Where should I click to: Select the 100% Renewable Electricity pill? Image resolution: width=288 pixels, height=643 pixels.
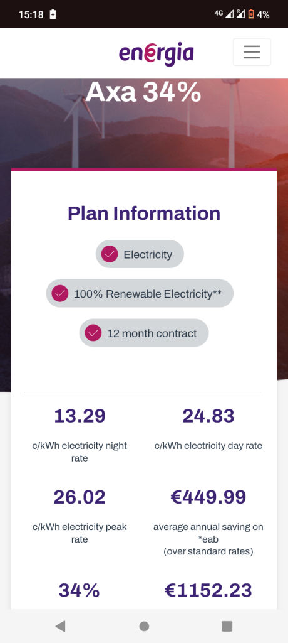[x=140, y=294]
